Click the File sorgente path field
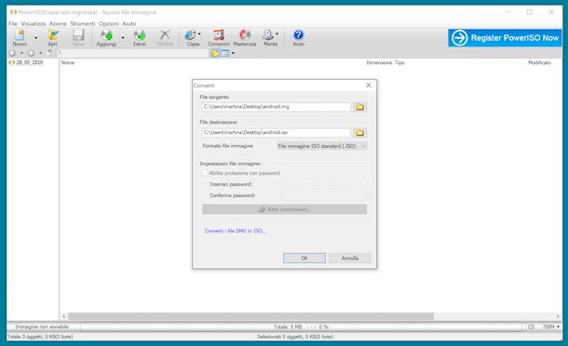568x346 pixels. tap(276, 107)
